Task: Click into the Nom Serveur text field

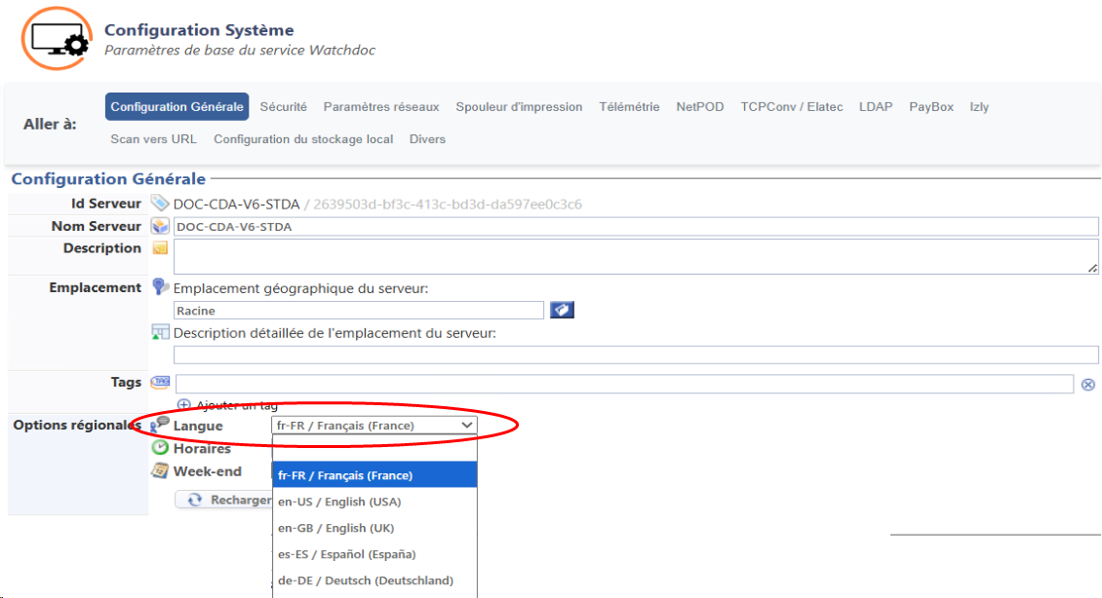Action: coord(634,227)
